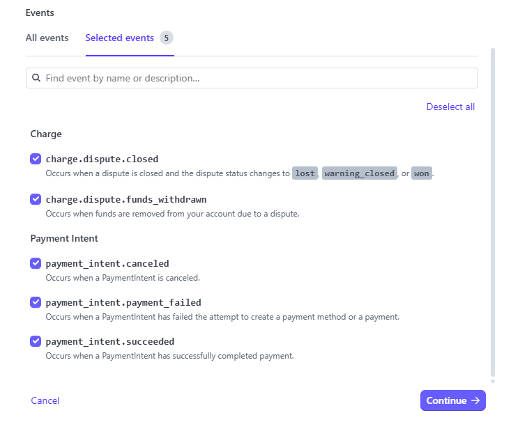This screenshot has height=422, width=527.
Task: Click the Continue button
Action: click(452, 400)
